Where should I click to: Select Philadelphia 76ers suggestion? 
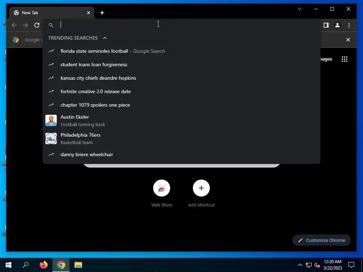(181, 138)
